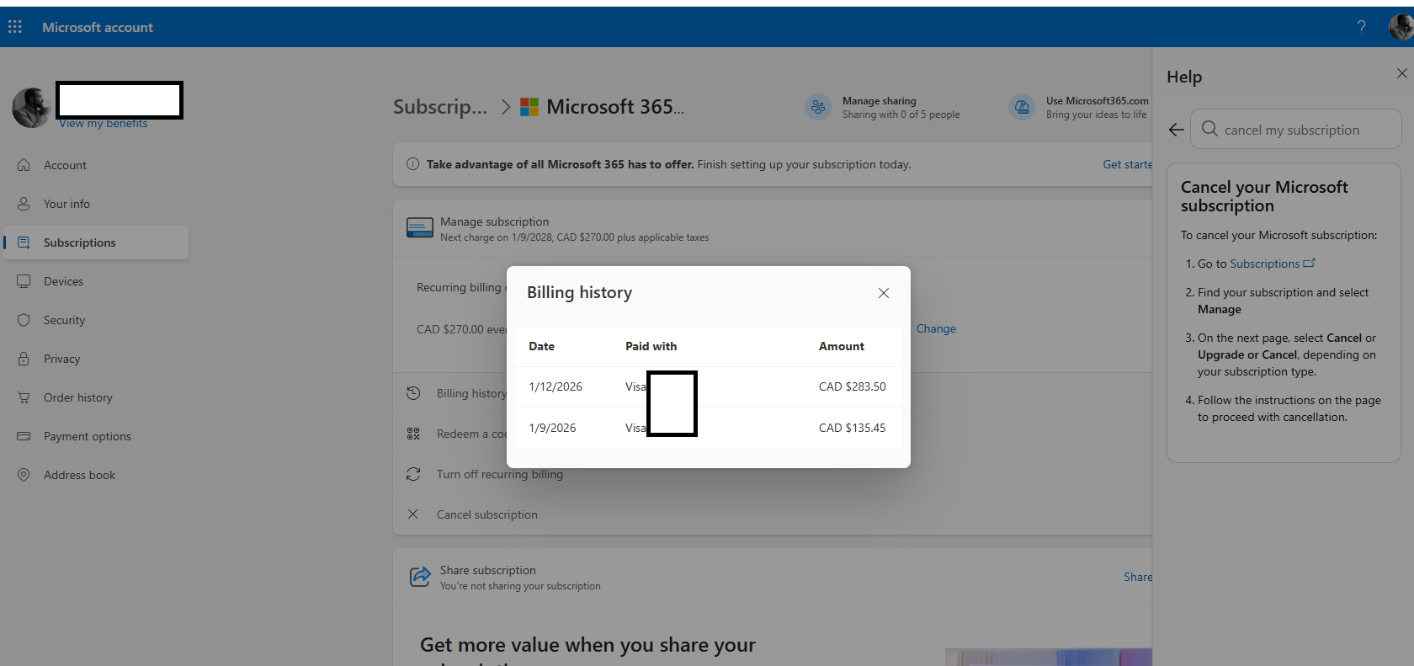Open the account profile picture in header
Screen dimensions: 1414x666
click(1401, 27)
